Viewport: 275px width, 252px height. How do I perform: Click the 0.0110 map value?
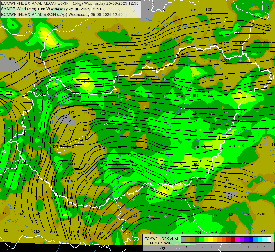59,27
